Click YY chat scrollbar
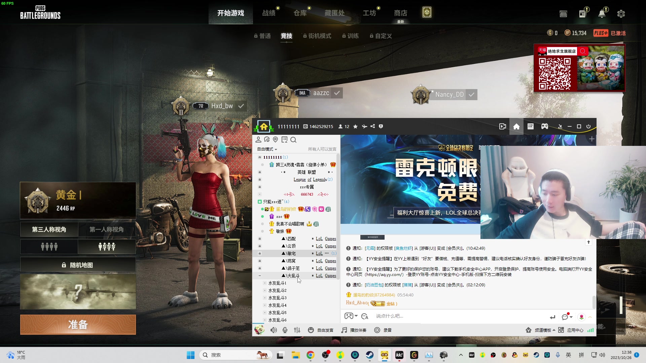The height and width of the screenshot is (363, 646). 594,302
